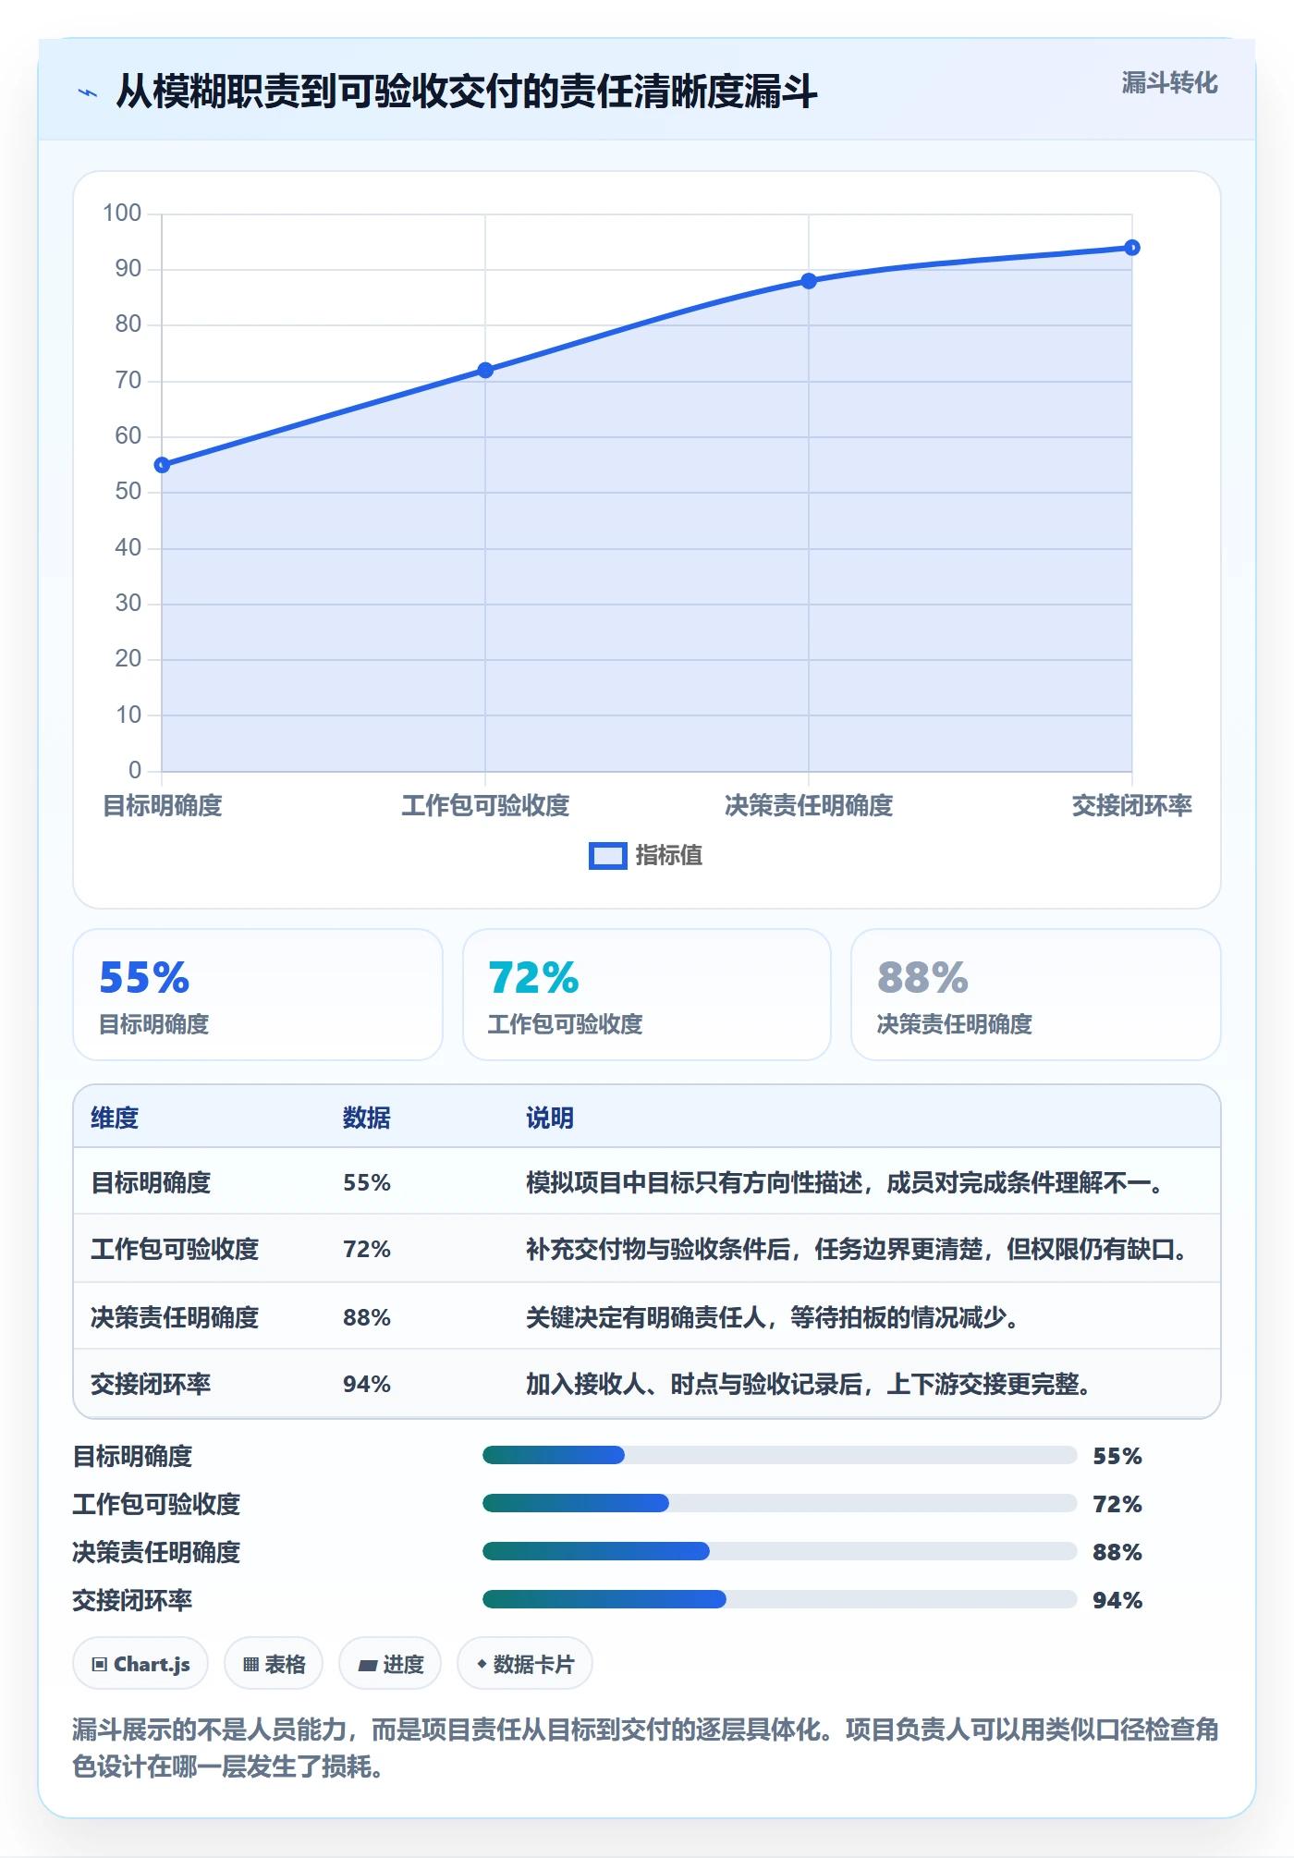1294x1858 pixels.
Task: Click the 55% value in the table
Action: [367, 1183]
